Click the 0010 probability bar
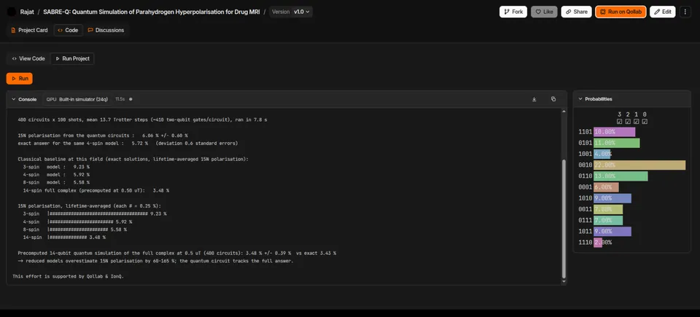Screen dimensions: 700x317 (639, 165)
